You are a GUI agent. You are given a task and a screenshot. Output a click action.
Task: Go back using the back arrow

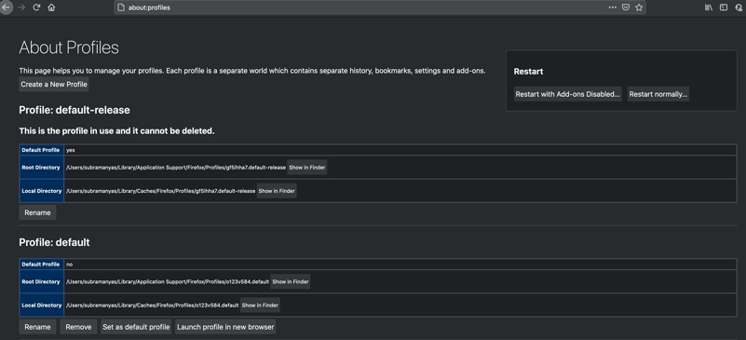[6, 7]
